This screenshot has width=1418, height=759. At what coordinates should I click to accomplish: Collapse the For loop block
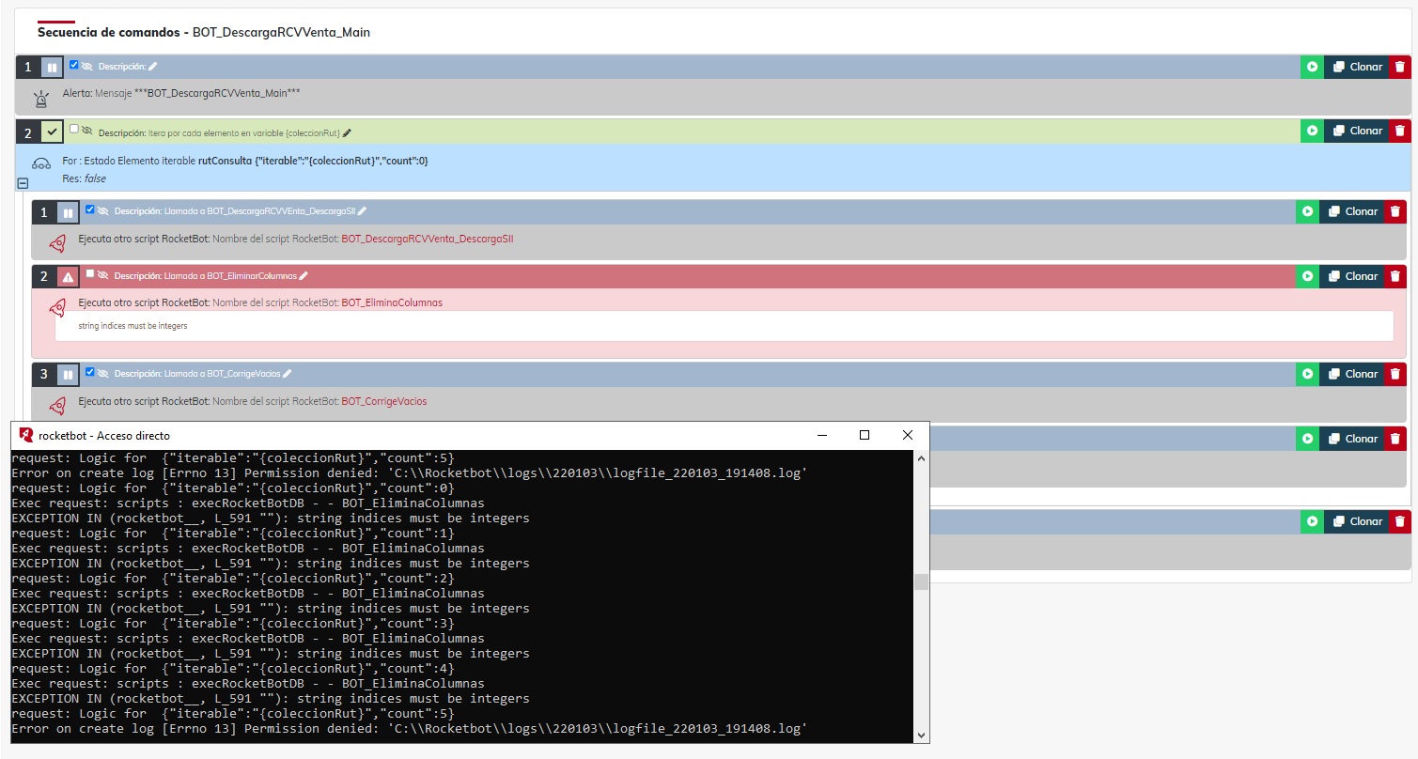[23, 184]
